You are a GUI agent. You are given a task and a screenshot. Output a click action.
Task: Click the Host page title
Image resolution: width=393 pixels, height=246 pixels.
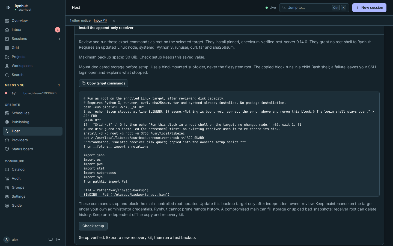coord(76,8)
